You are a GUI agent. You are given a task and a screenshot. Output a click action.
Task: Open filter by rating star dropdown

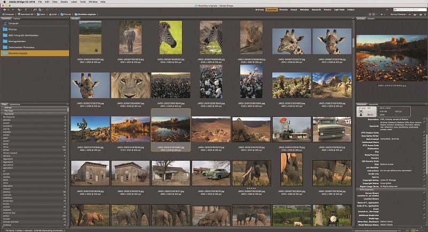click(383, 14)
